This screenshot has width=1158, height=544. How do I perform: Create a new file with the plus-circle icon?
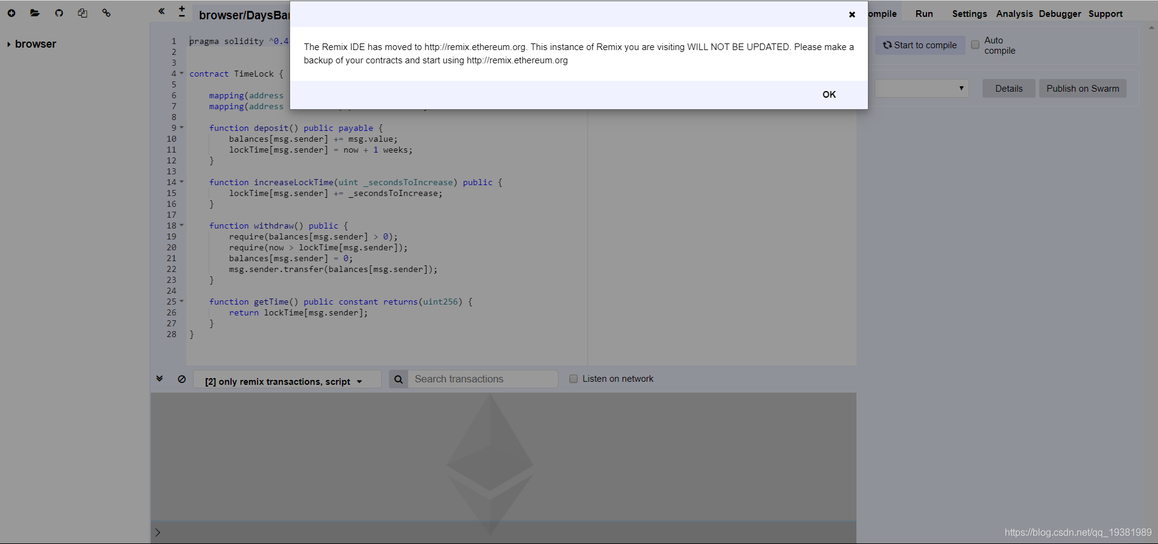[11, 13]
